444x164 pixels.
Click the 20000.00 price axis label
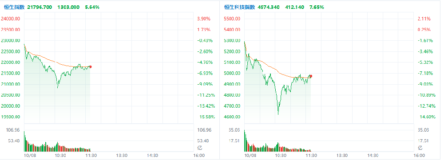tap(11, 106)
